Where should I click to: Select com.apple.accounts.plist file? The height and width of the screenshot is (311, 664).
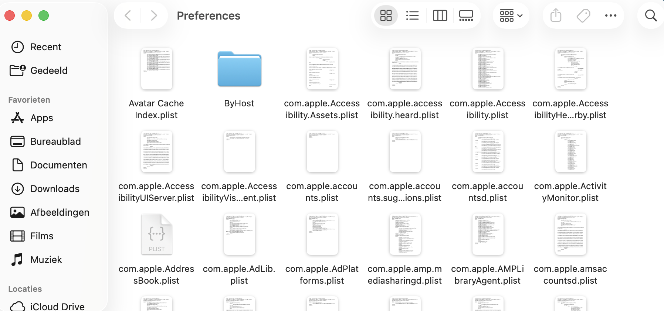[x=322, y=151]
